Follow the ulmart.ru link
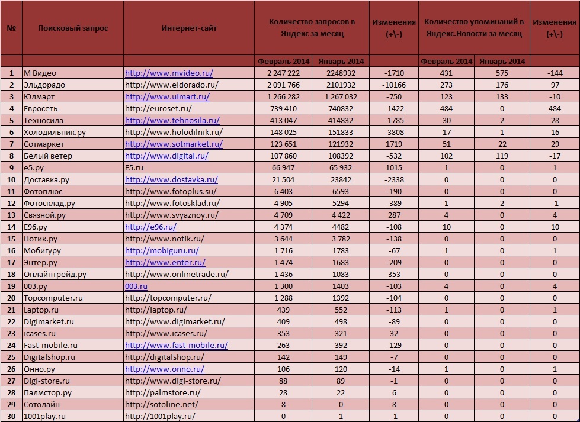Viewport: 580px width, 422px height. pos(167,97)
